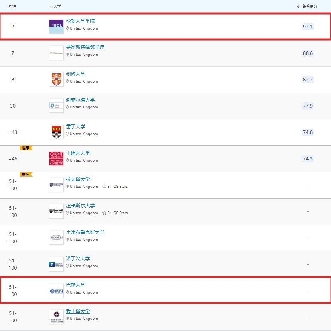Click the Cardiff University logo
The width and height of the screenshot is (331, 331).
[56, 158]
